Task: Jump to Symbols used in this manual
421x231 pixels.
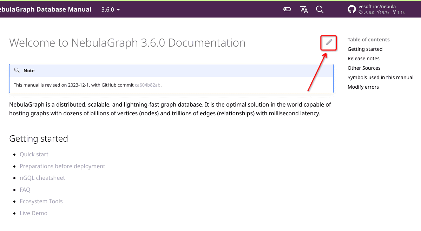Action: [381, 77]
